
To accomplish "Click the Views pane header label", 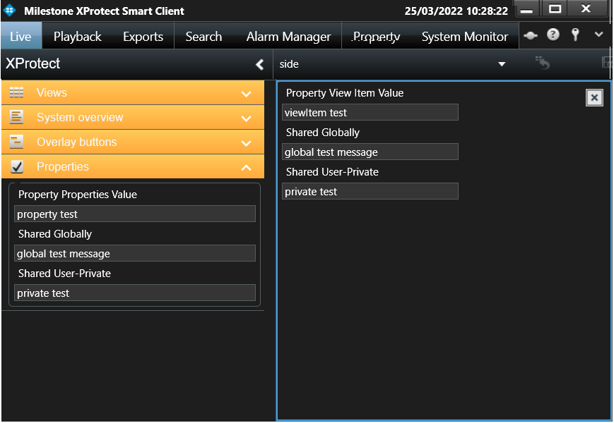I will pyautogui.click(x=52, y=92).
